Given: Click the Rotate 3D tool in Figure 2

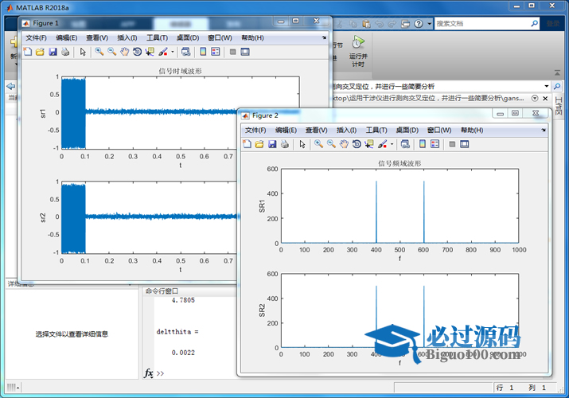Looking at the screenshot, I should [357, 144].
